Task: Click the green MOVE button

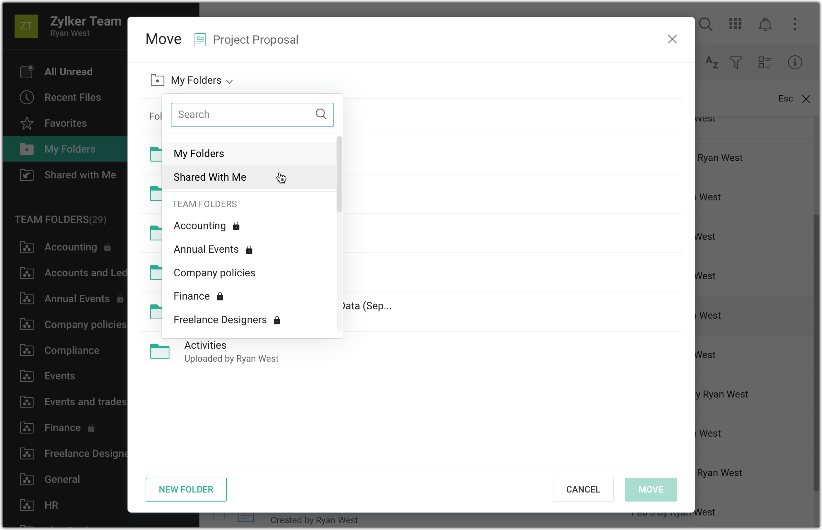Action: (x=650, y=489)
